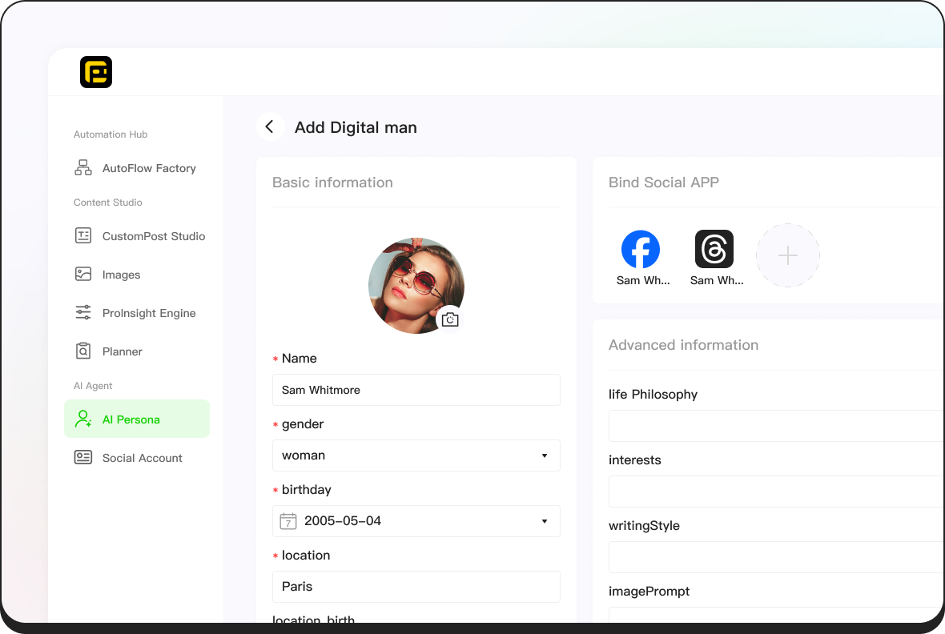The width and height of the screenshot is (945, 634).
Task: Open Social Account menu item
Action: [142, 458]
